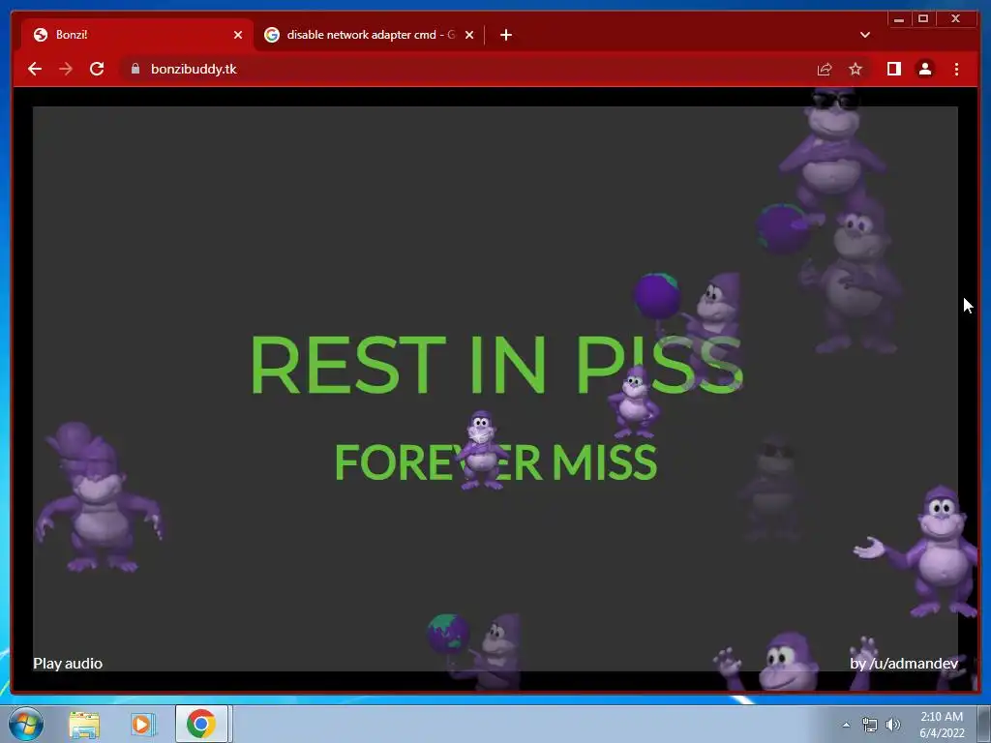Click the Bonzi standing on the V in FOREVER
The height and width of the screenshot is (743, 991).
(482, 450)
